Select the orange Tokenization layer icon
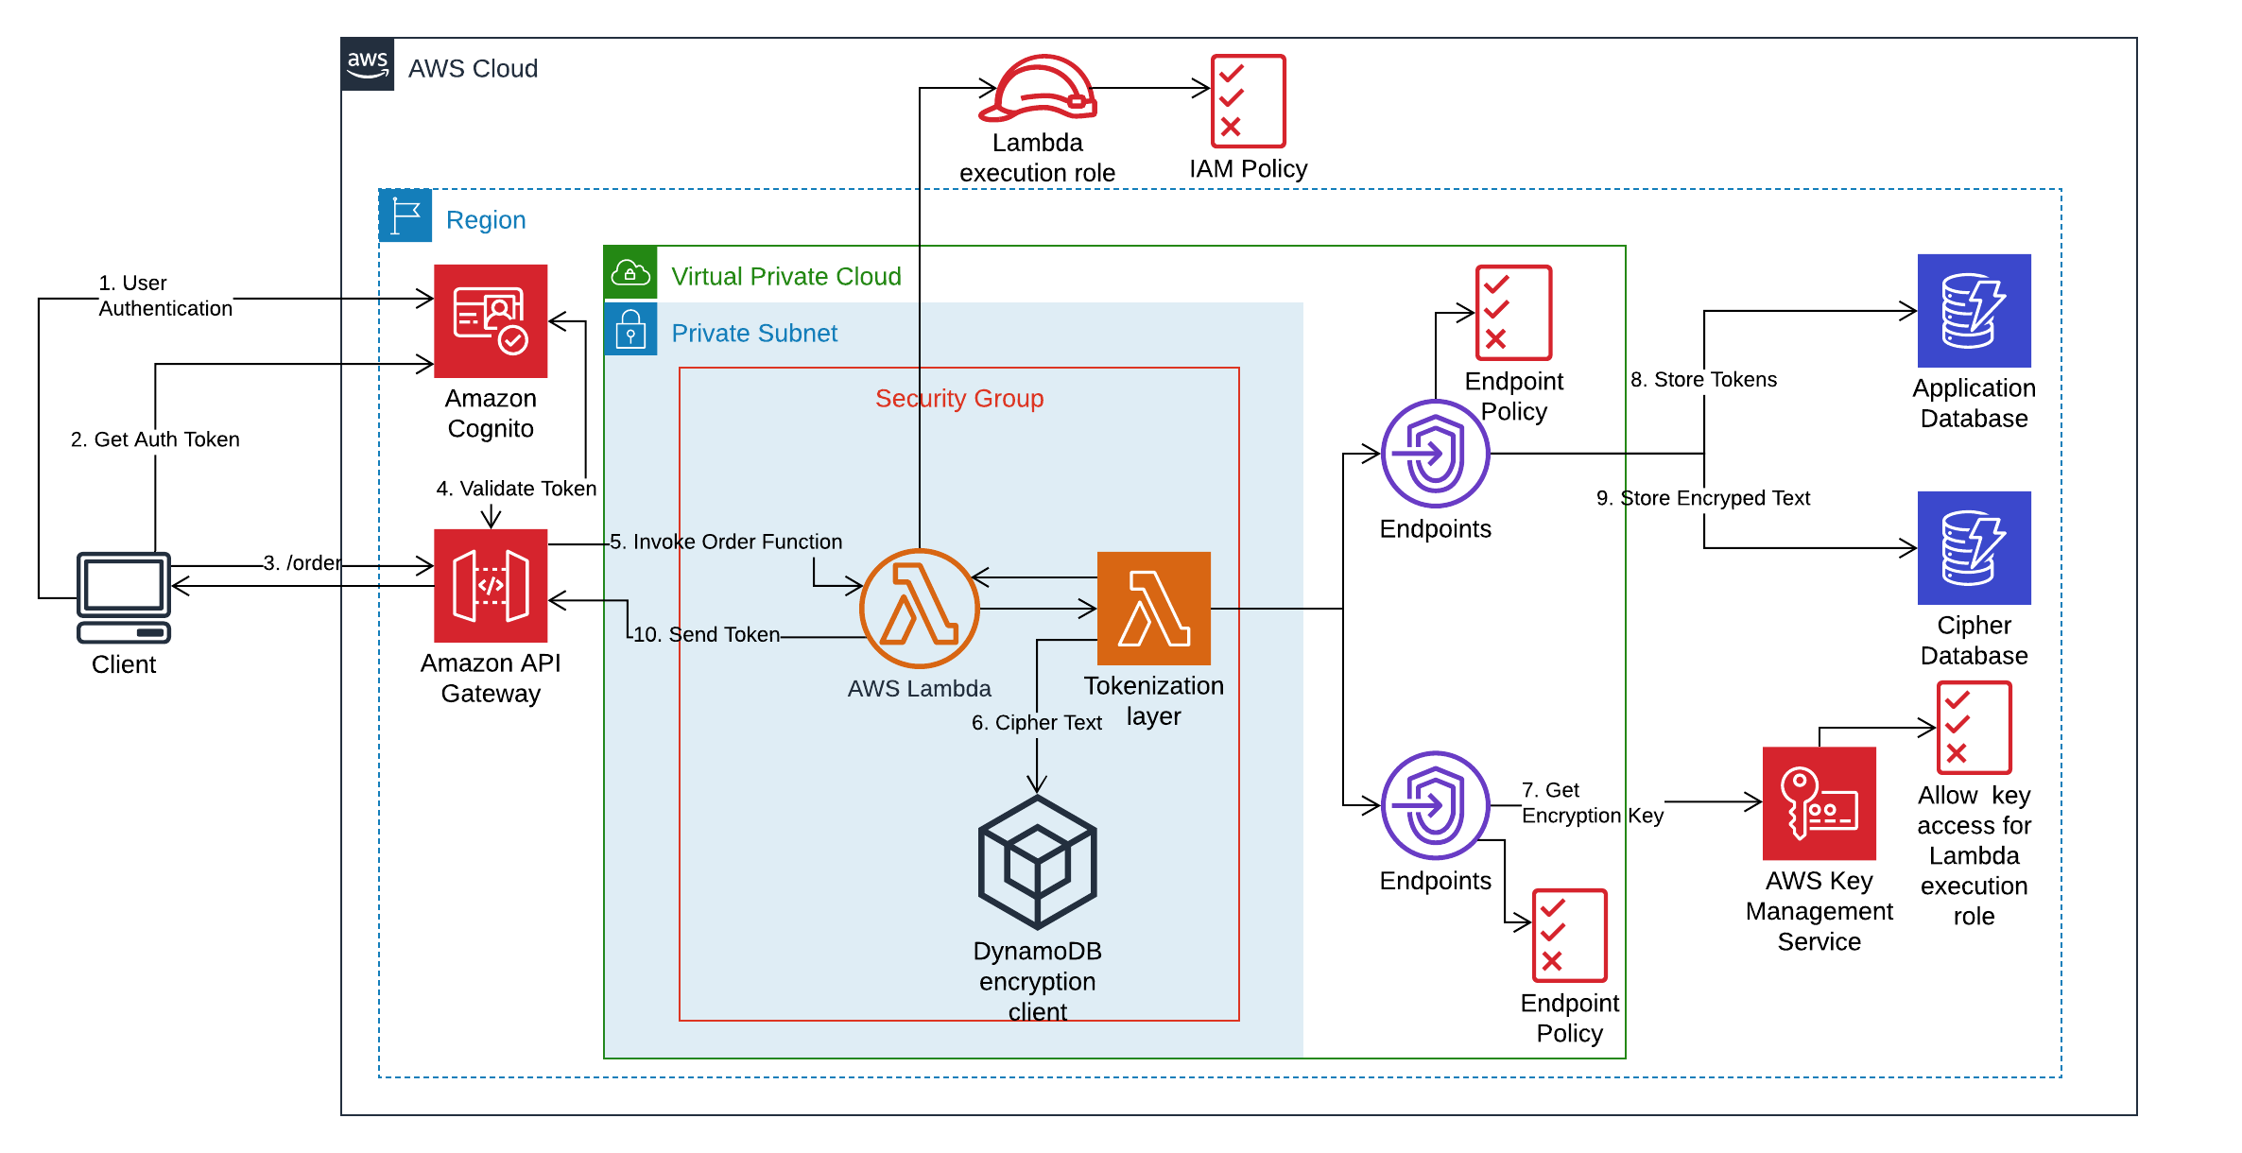The height and width of the screenshot is (1153, 2242). coord(1153,608)
